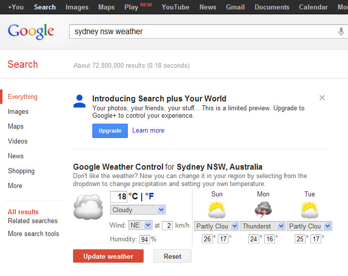Click the current temperature field showing 18
The width and height of the screenshot is (348, 276).
pos(119,196)
